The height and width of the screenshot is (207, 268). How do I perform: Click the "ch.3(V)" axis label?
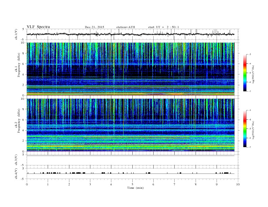point(16,160)
